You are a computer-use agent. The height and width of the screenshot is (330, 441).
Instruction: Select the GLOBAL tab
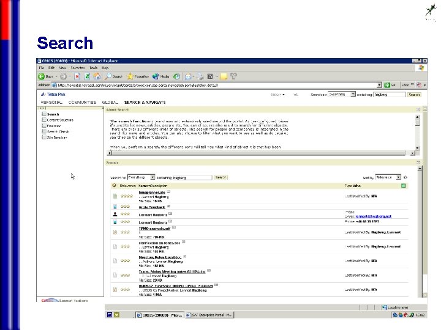pyautogui.click(x=110, y=103)
